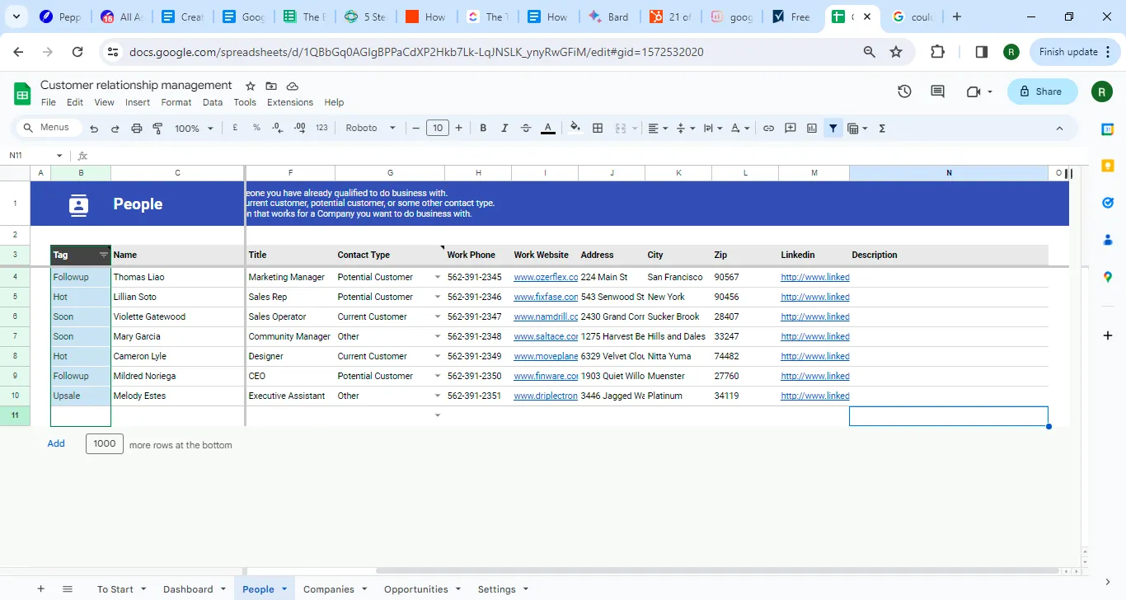Check cloud save status icon

292,86
